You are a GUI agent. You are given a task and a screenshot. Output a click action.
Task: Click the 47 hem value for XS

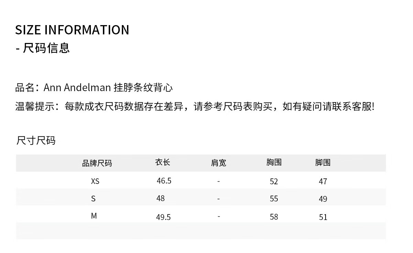click(x=323, y=181)
